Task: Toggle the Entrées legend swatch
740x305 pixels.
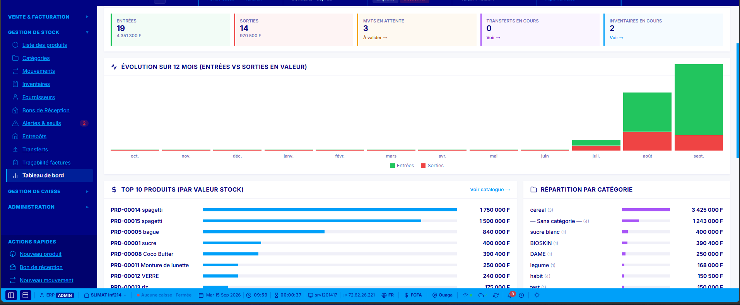Action: (392, 166)
